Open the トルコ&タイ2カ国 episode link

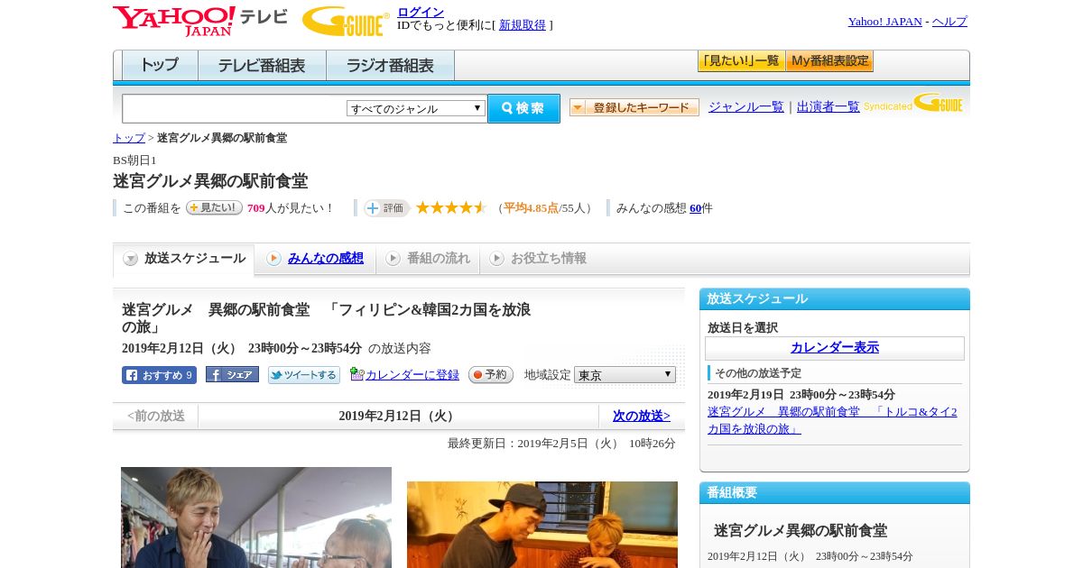832,420
